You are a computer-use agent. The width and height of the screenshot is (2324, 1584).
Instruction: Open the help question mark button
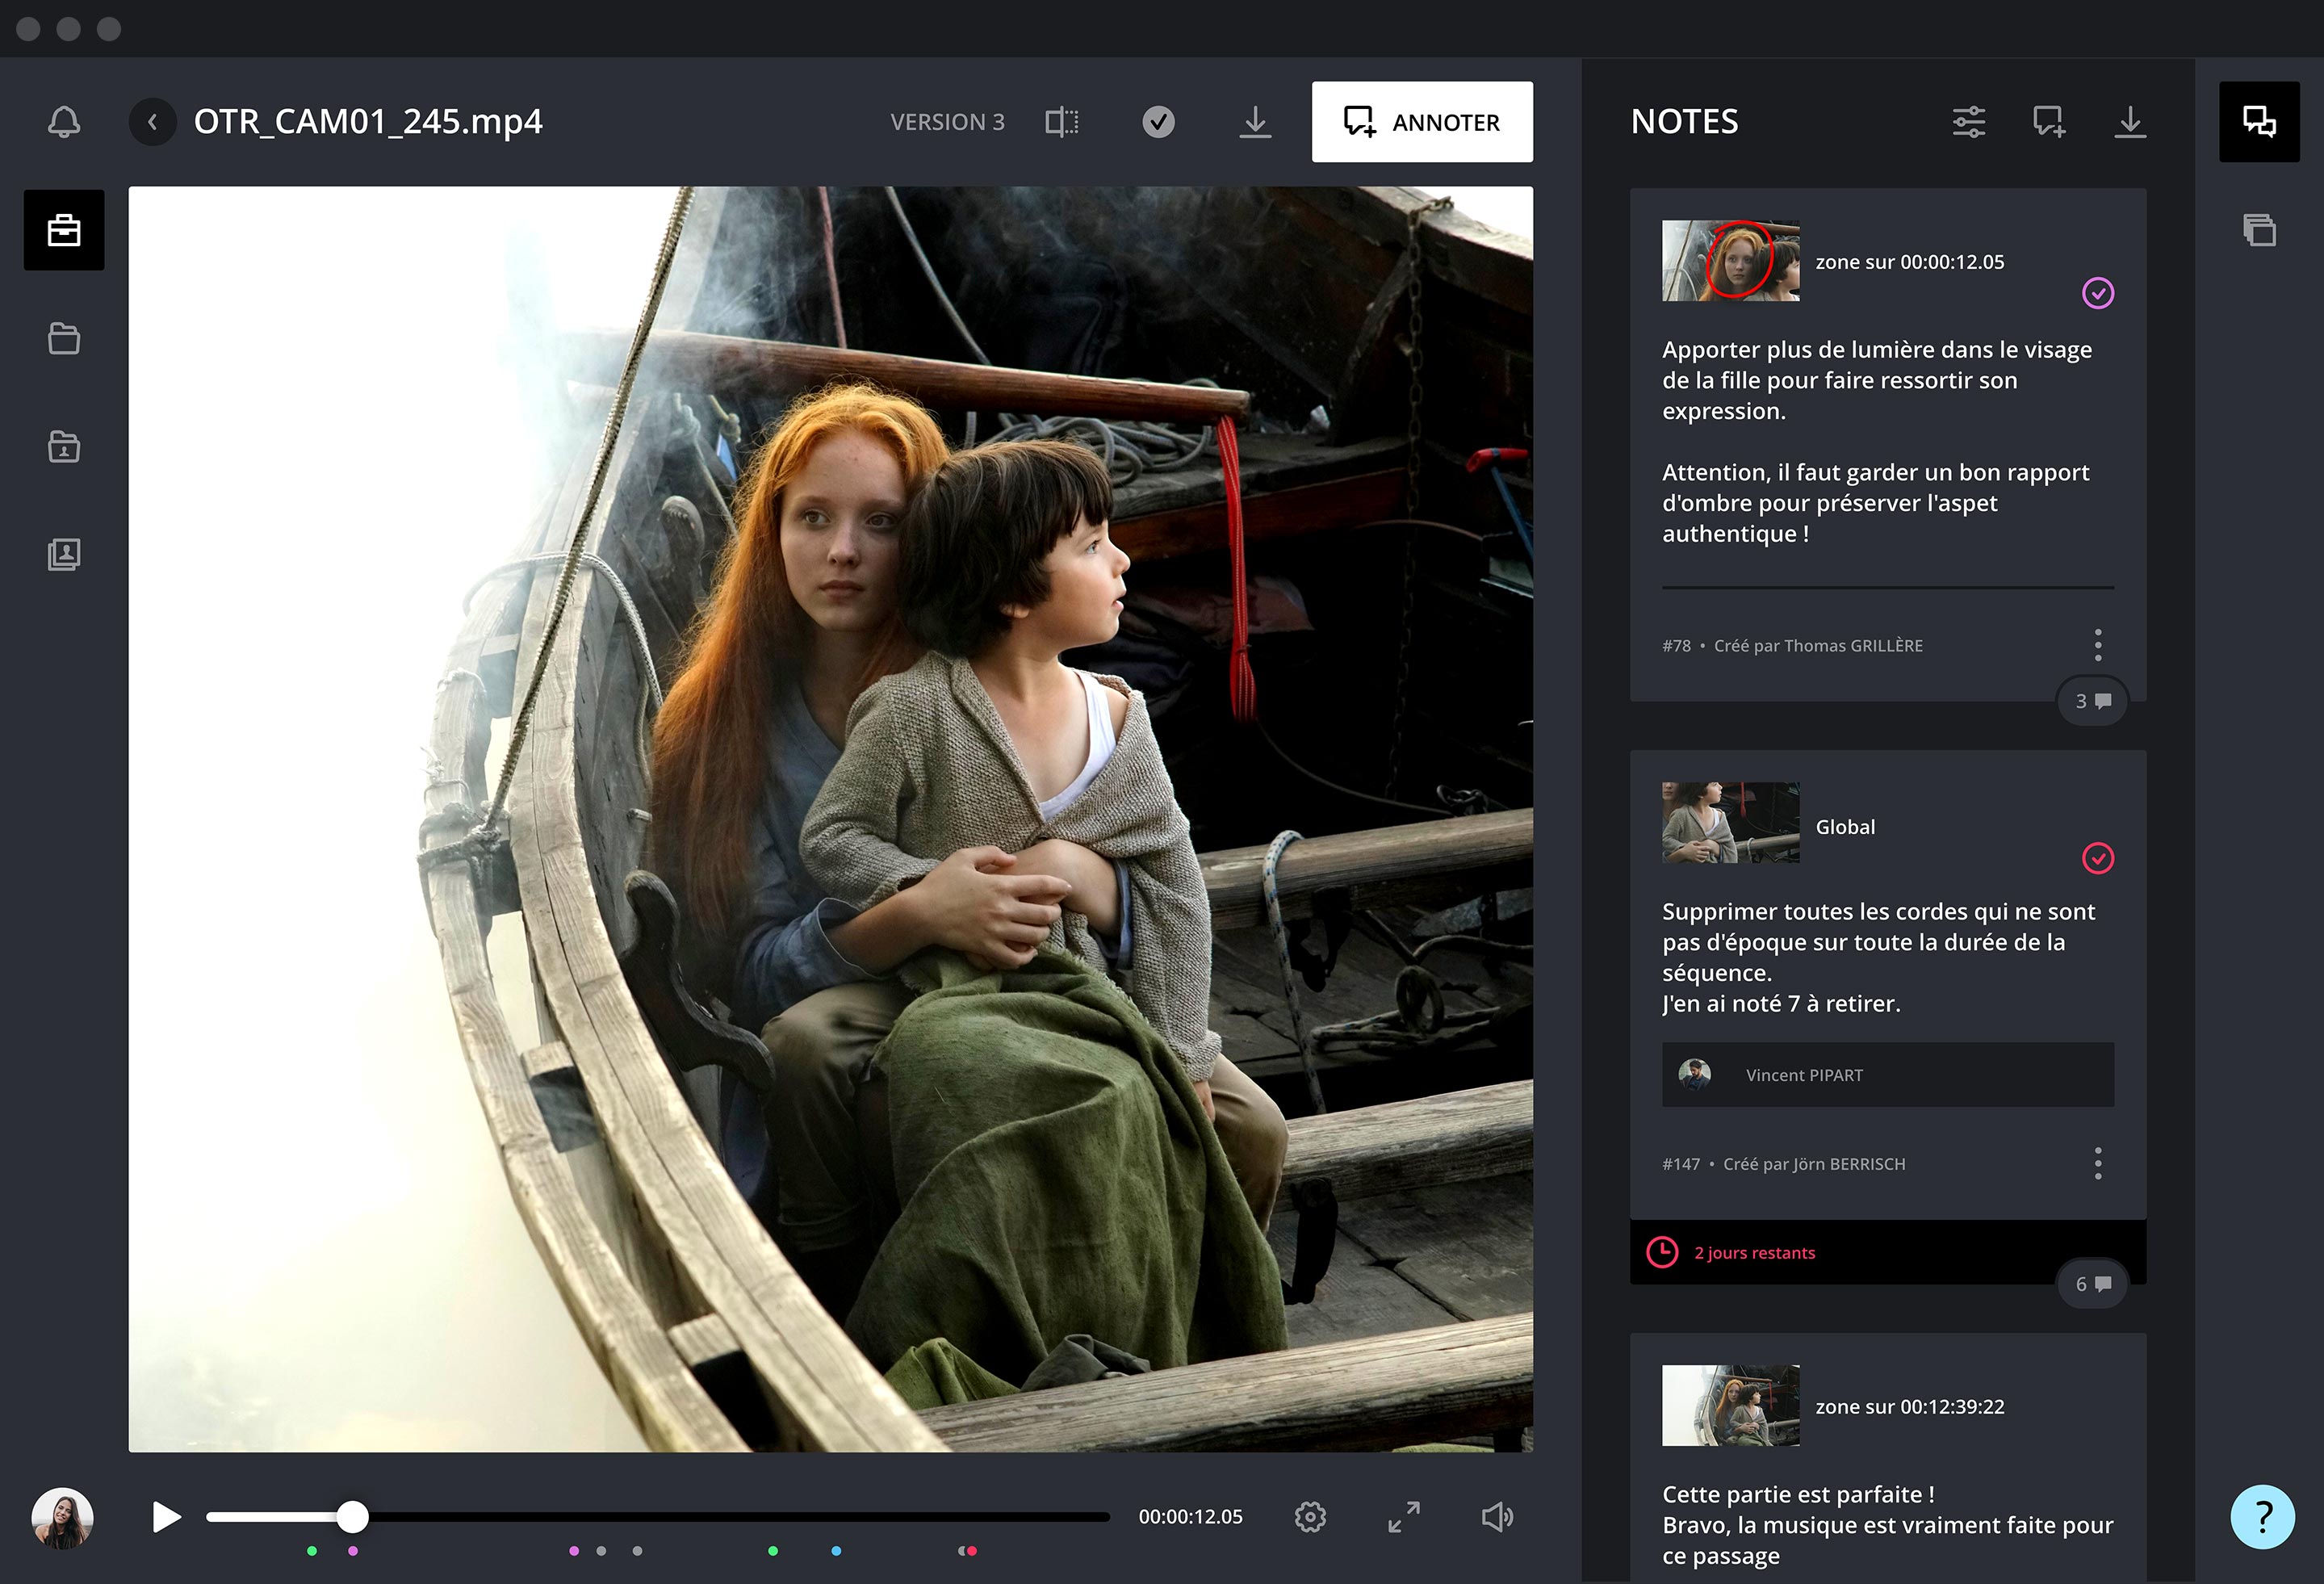[2262, 1517]
